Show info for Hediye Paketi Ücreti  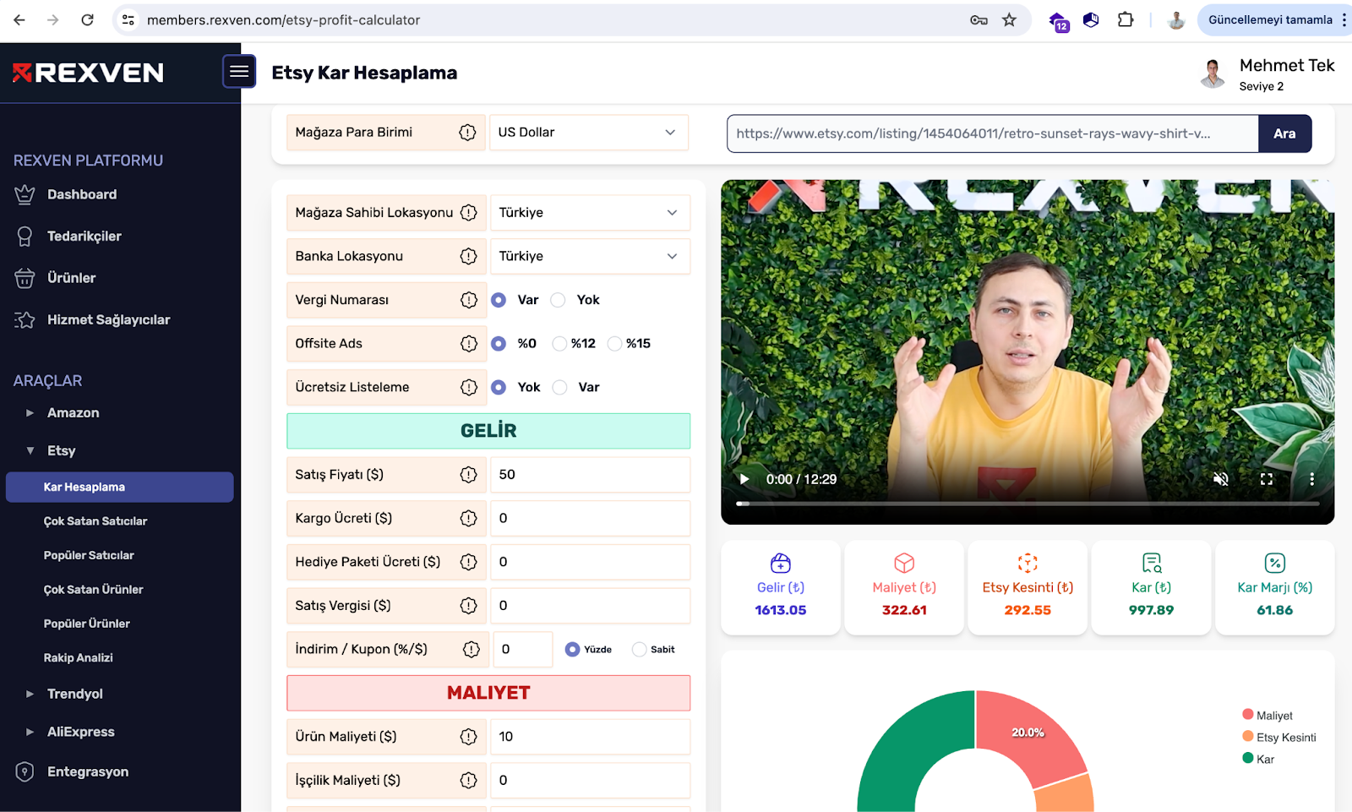click(x=469, y=562)
